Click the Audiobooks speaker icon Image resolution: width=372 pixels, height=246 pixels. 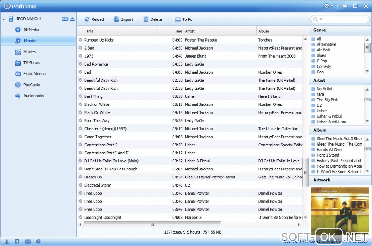pyautogui.click(x=18, y=96)
